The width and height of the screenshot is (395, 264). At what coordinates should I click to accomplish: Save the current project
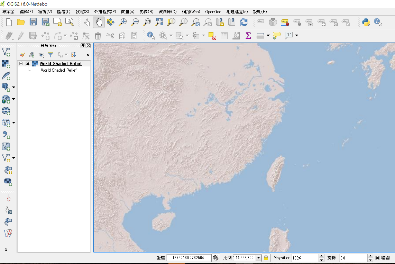pyautogui.click(x=33, y=22)
